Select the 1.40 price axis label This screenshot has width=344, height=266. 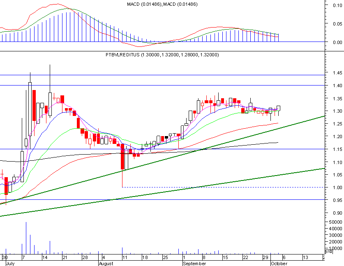point(337,86)
